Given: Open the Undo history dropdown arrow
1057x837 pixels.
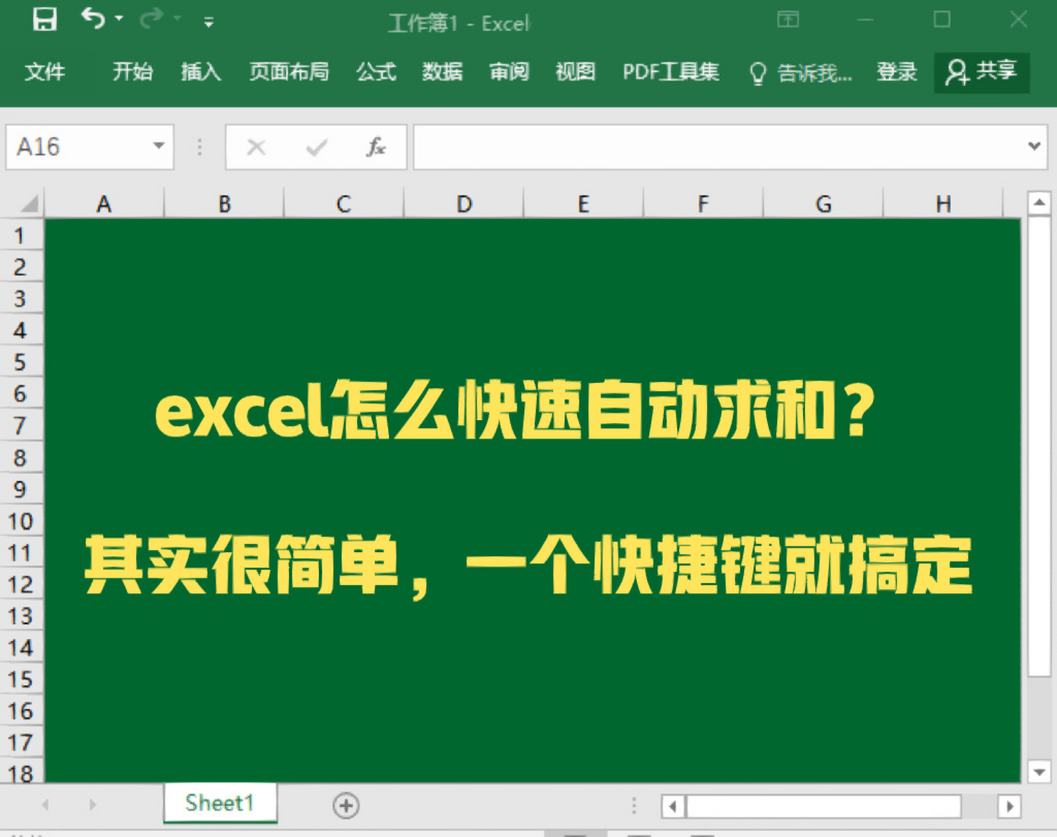Looking at the screenshot, I should pos(119,18).
